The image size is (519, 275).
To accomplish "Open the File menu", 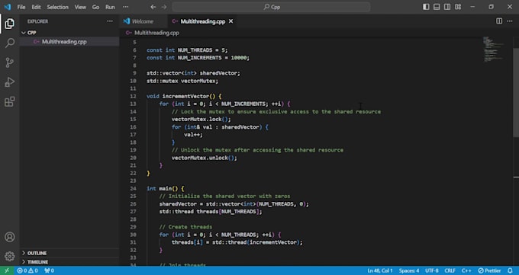I will click(x=21, y=7).
